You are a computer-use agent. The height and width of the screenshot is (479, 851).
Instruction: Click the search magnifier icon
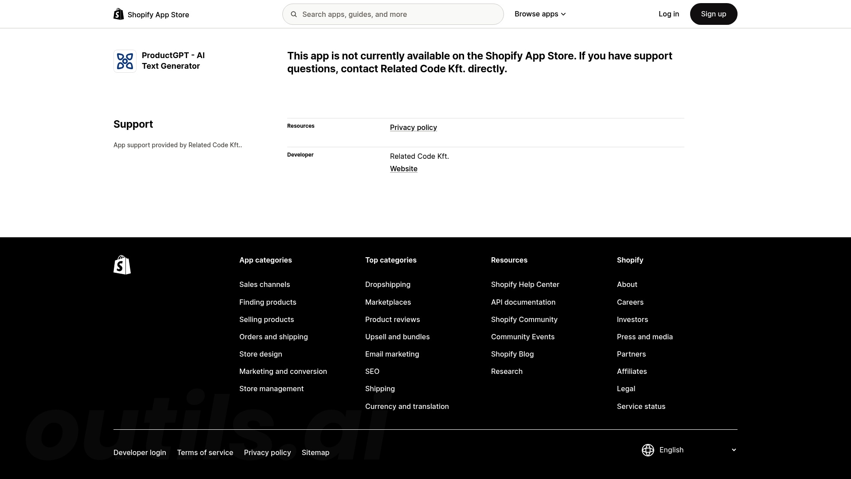[x=294, y=14]
